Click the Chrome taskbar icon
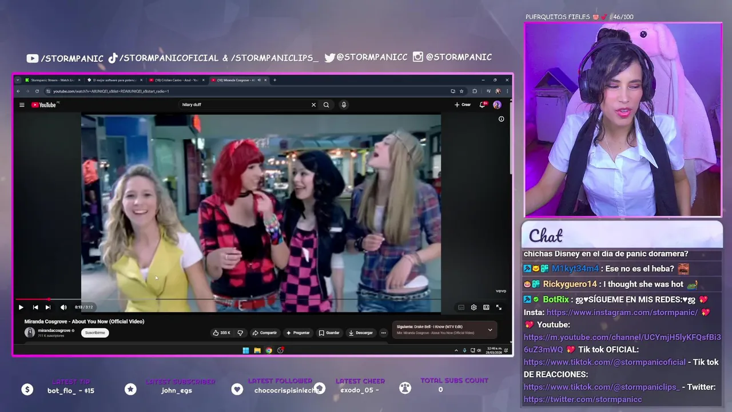732x412 pixels. [269, 350]
